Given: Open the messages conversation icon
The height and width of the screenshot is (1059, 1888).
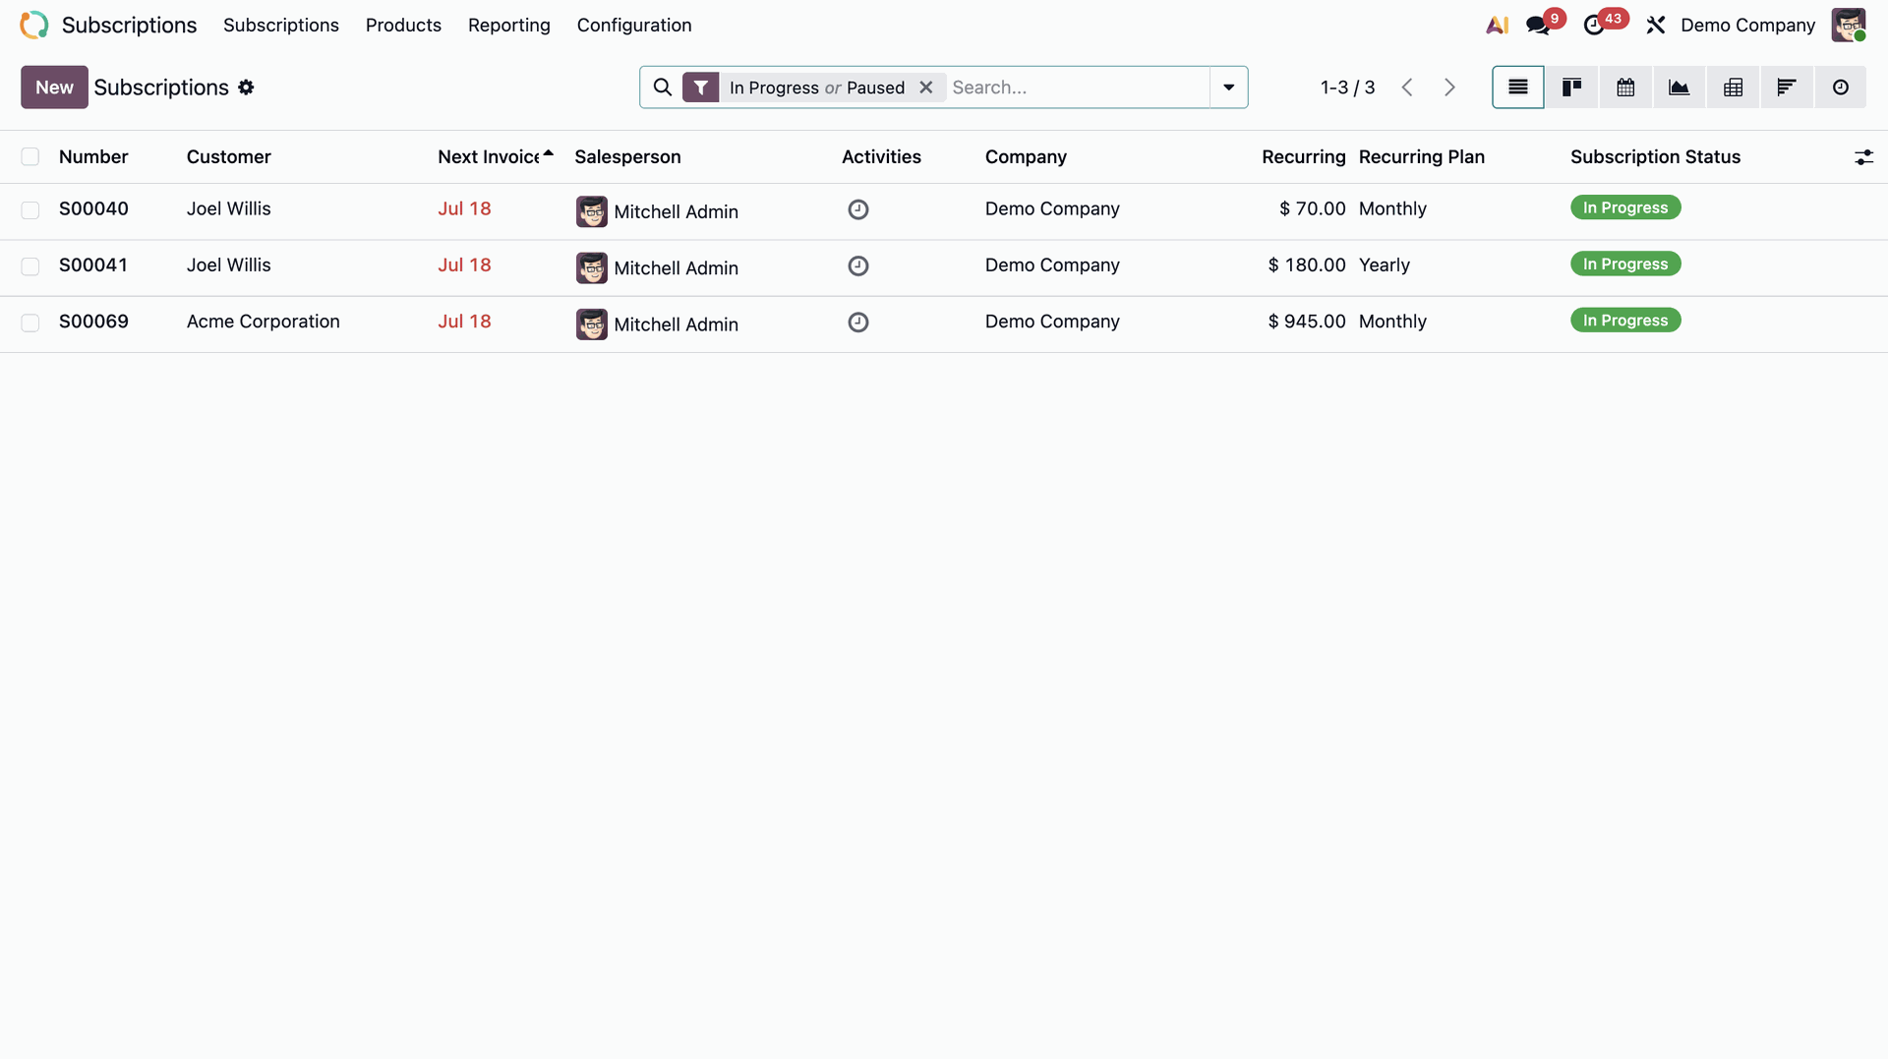Looking at the screenshot, I should [x=1538, y=26].
